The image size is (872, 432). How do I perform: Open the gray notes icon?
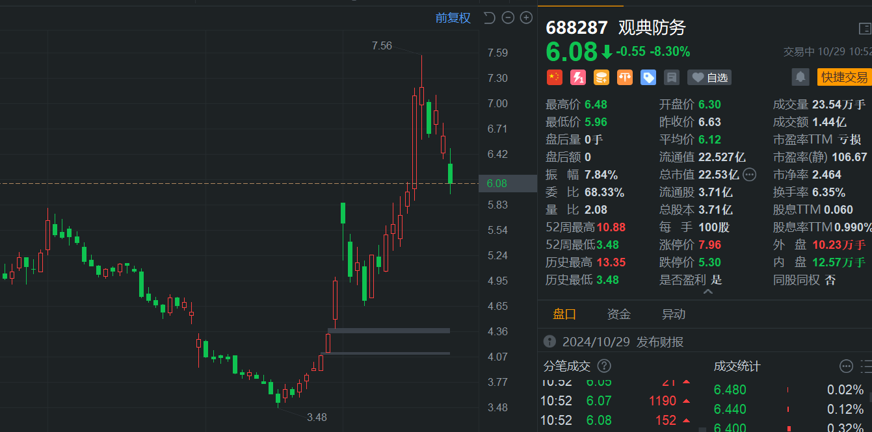[x=672, y=77]
